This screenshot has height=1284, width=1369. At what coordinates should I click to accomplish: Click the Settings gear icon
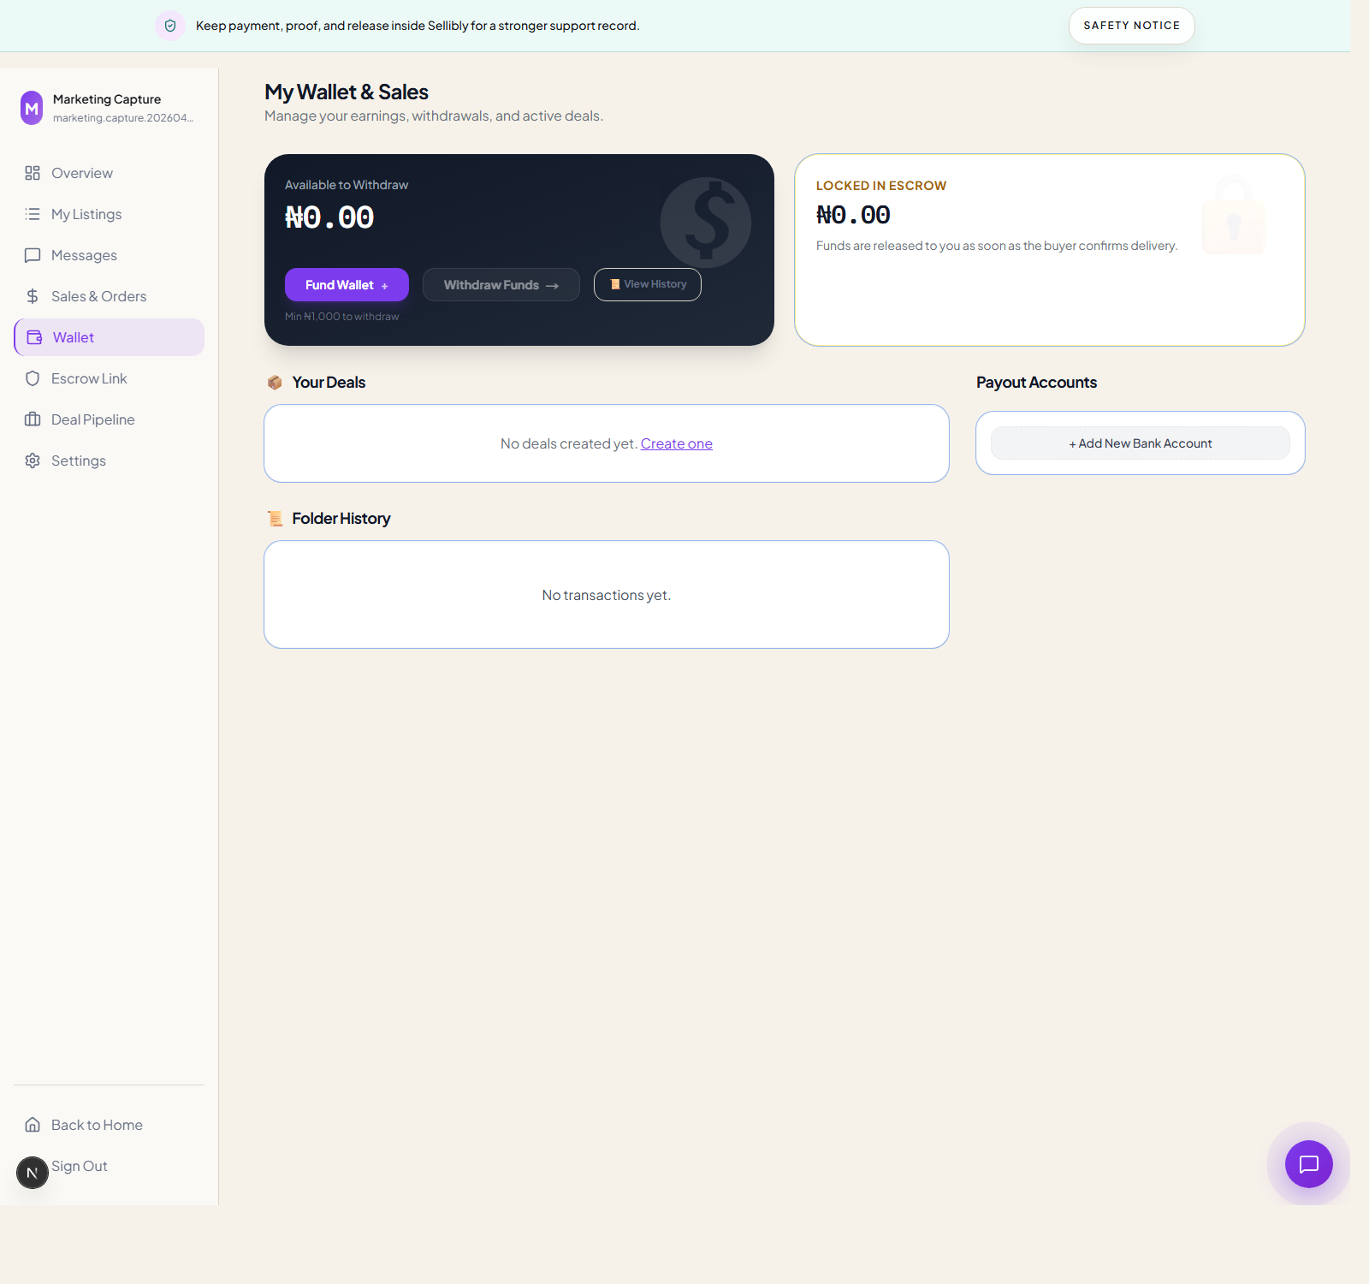point(33,461)
